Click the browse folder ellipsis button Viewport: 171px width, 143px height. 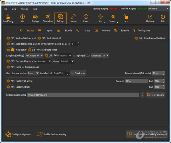142,95
